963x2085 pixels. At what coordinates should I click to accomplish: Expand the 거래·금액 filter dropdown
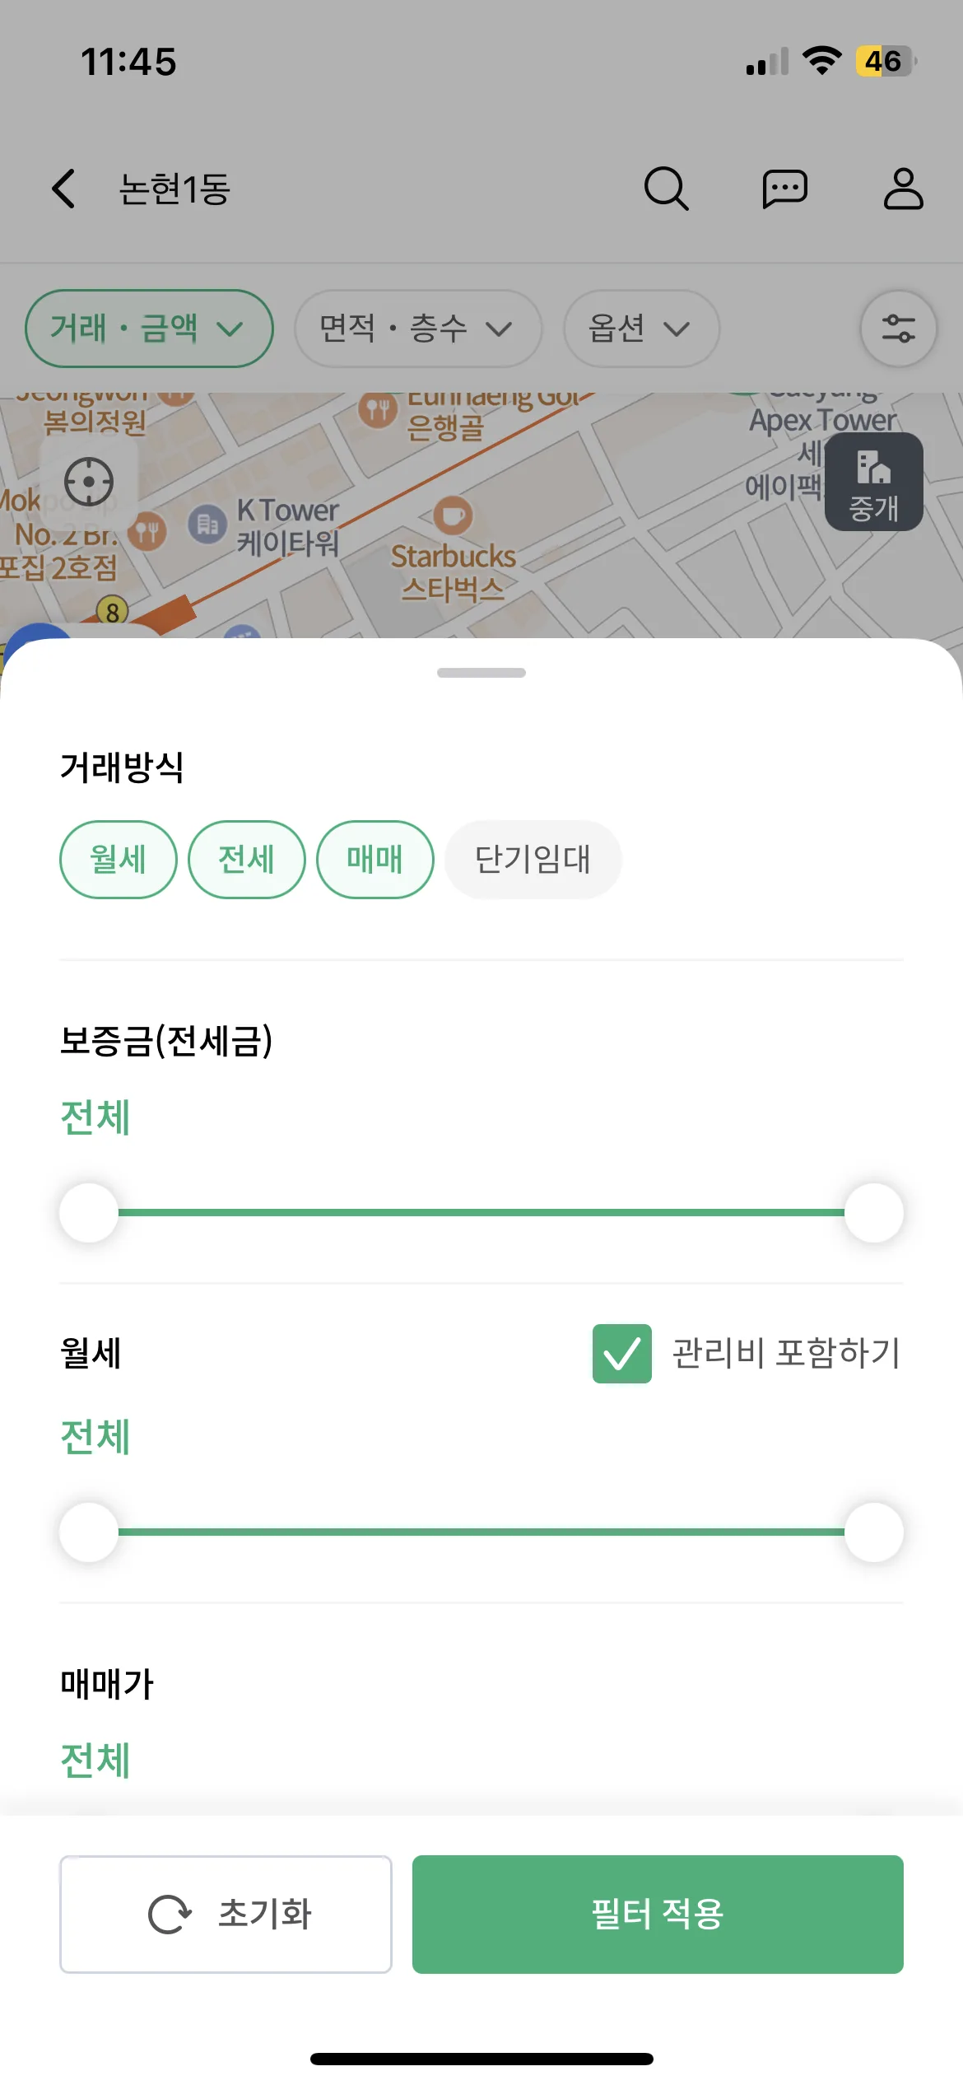(x=149, y=329)
